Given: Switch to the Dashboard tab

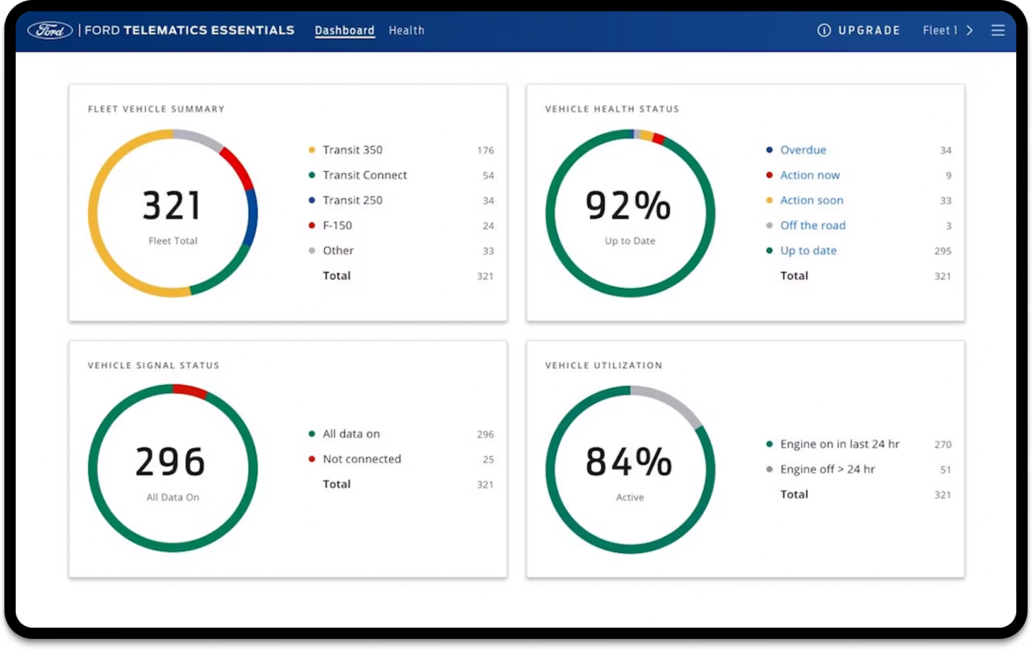Looking at the screenshot, I should (x=345, y=30).
